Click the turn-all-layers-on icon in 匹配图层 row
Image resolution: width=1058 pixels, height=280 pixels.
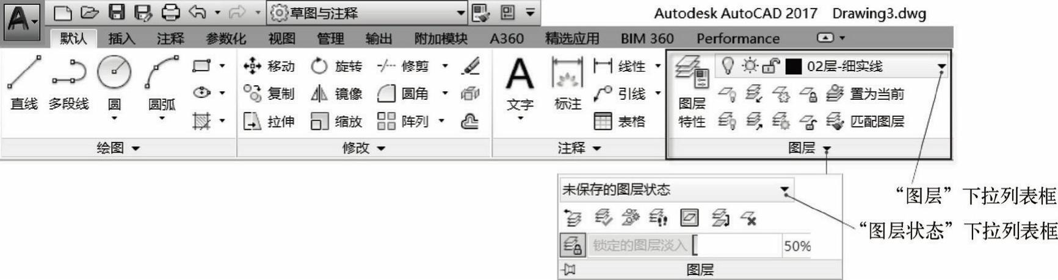coord(726,121)
